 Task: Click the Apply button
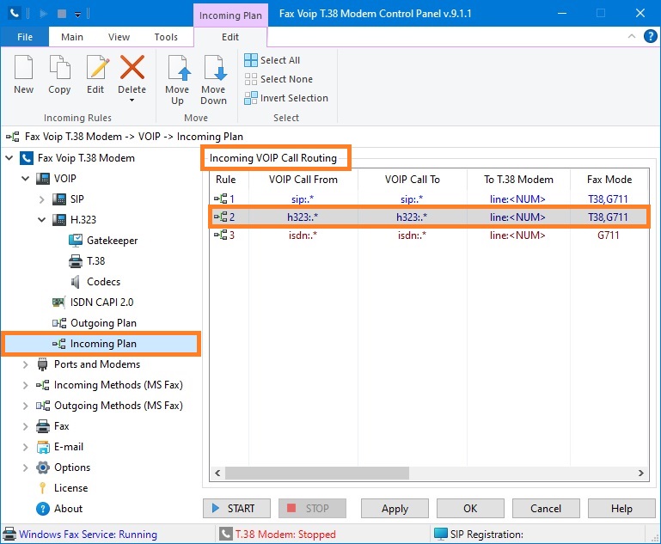(395, 509)
